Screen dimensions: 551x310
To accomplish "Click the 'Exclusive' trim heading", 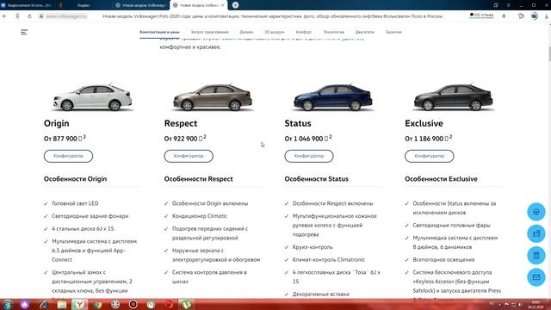I will (x=424, y=123).
